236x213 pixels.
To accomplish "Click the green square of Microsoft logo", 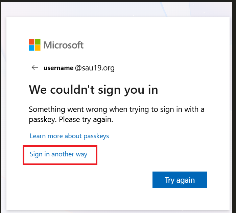I will 38,42.
